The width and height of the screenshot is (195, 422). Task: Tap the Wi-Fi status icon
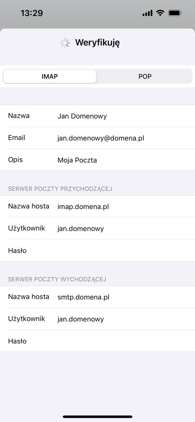point(160,13)
